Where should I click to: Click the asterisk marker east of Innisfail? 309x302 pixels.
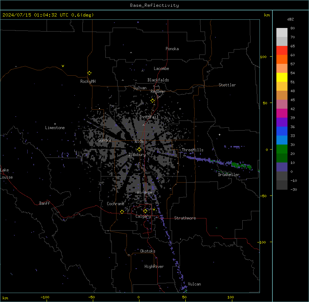(180, 109)
